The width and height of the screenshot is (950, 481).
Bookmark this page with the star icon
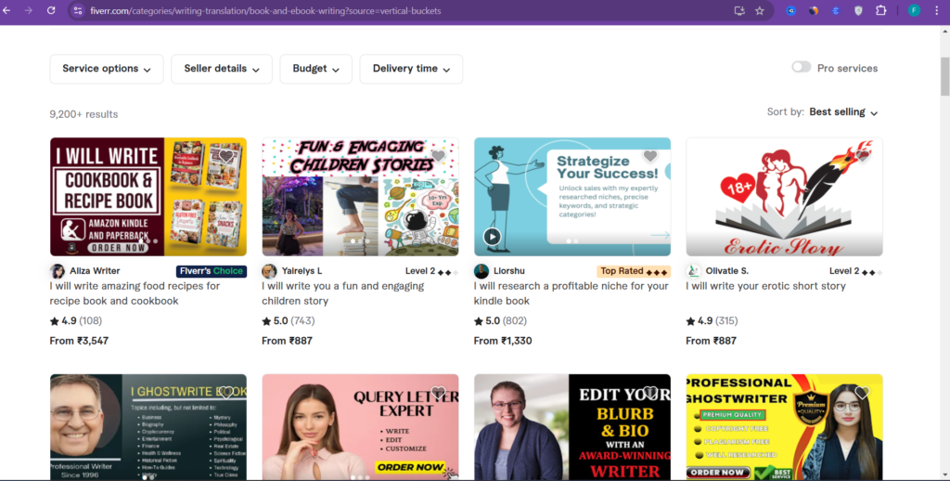click(759, 10)
